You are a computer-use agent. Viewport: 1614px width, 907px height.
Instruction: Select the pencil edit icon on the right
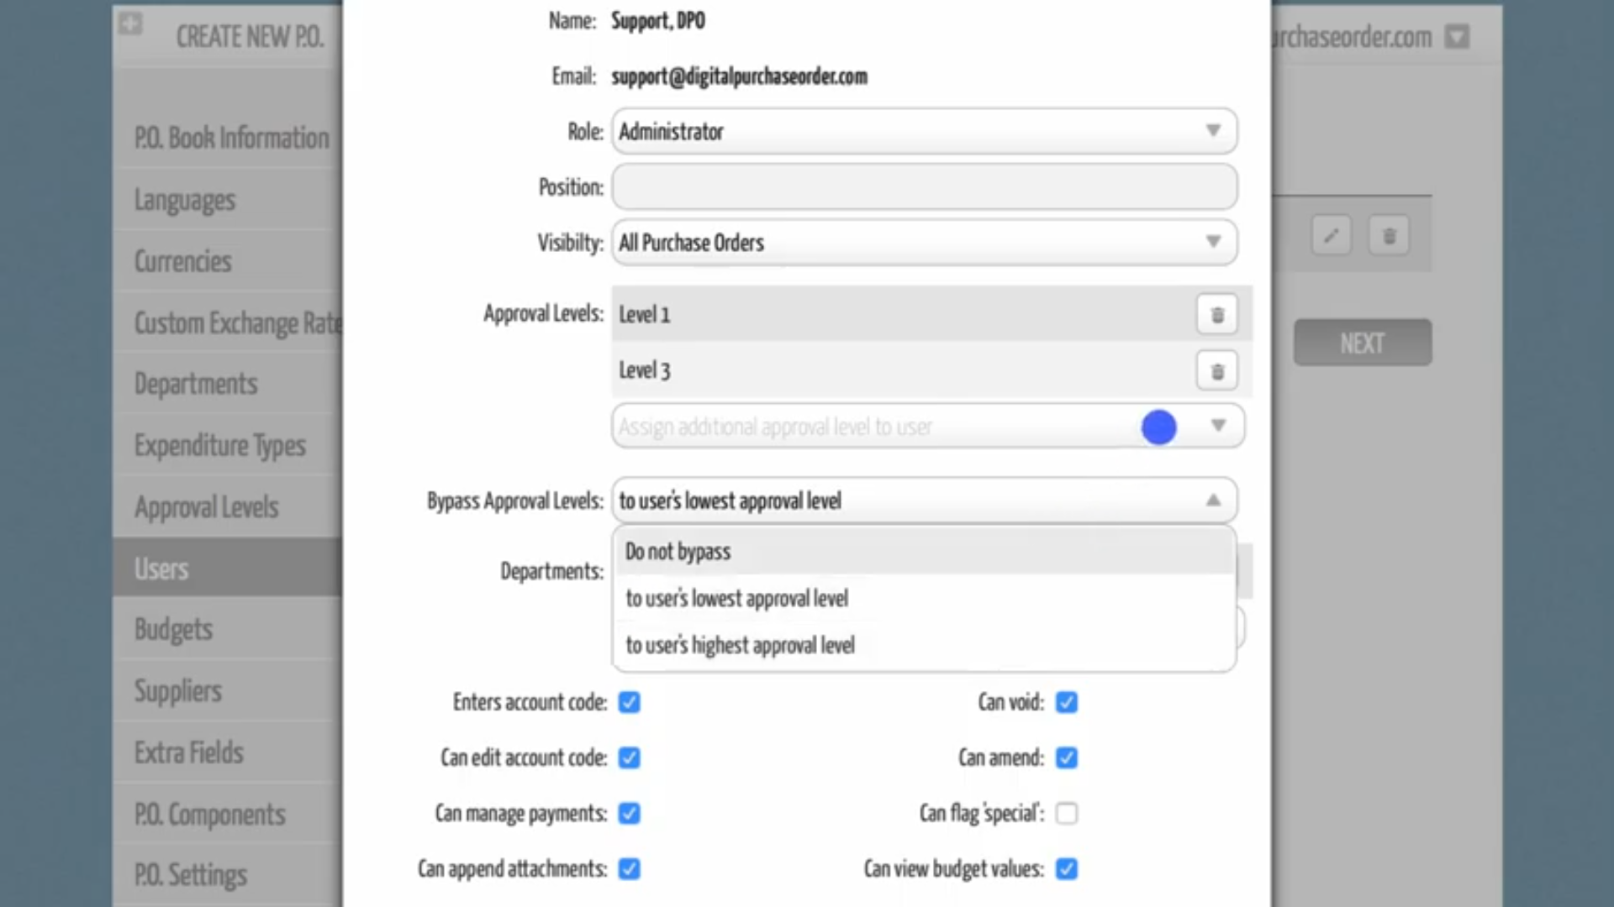1332,236
